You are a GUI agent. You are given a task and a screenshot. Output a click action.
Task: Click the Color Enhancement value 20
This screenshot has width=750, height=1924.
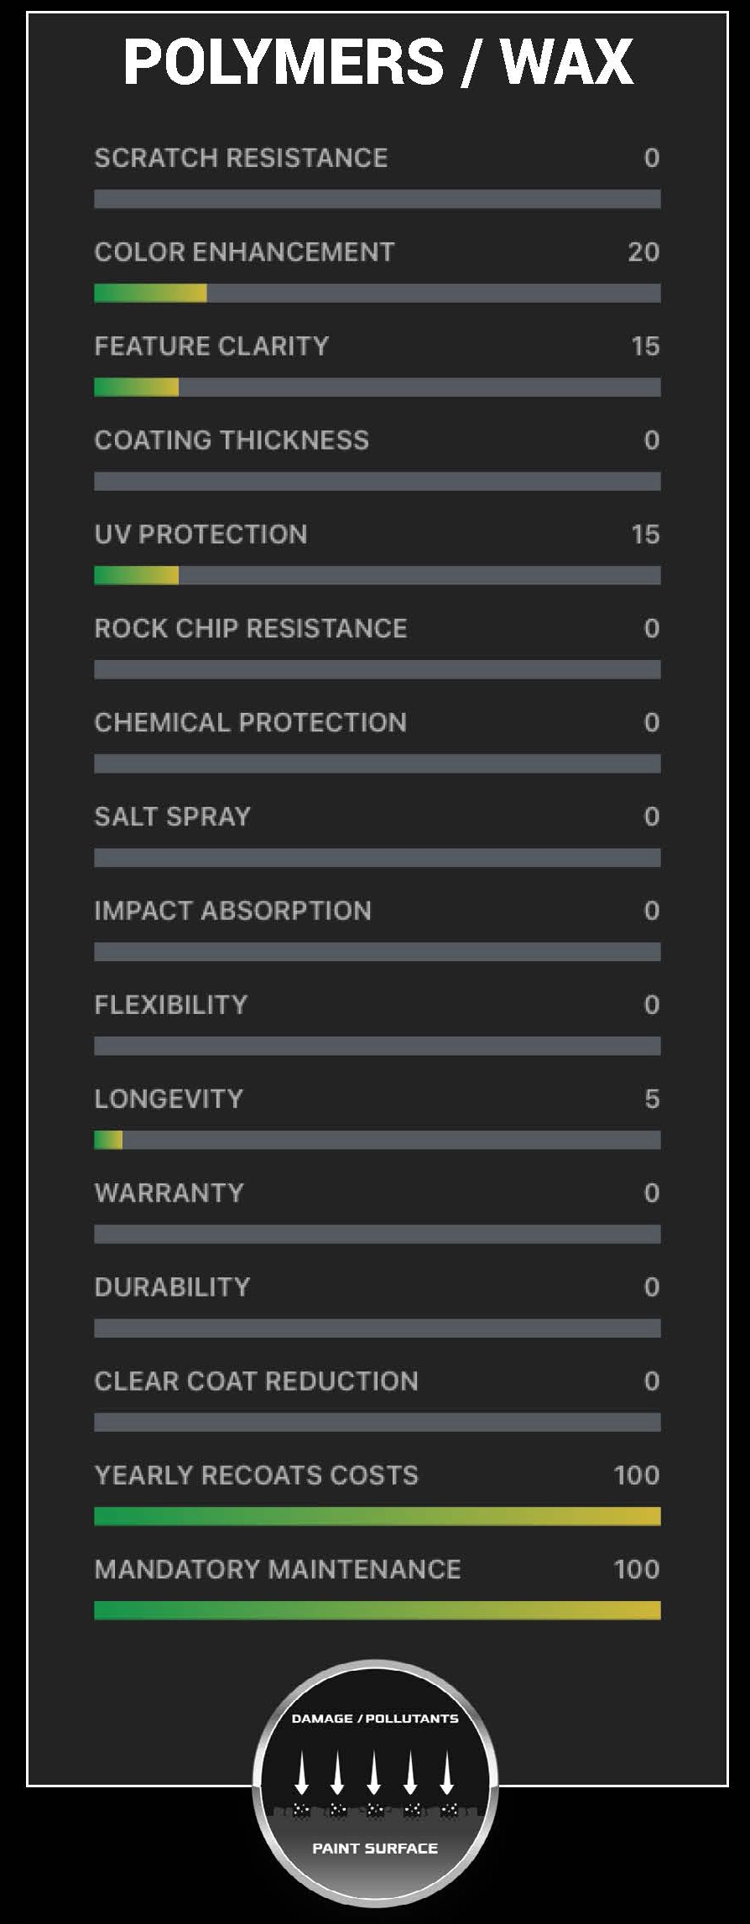(643, 252)
